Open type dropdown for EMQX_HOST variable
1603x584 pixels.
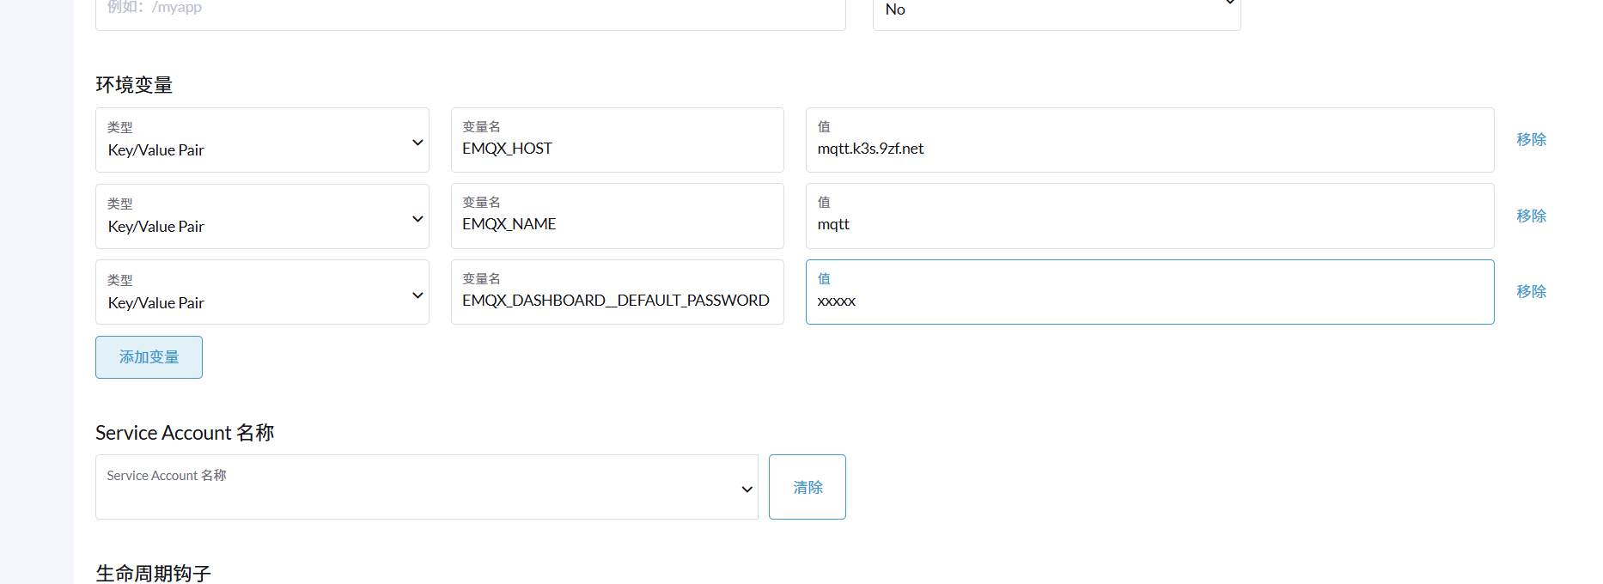(262, 140)
